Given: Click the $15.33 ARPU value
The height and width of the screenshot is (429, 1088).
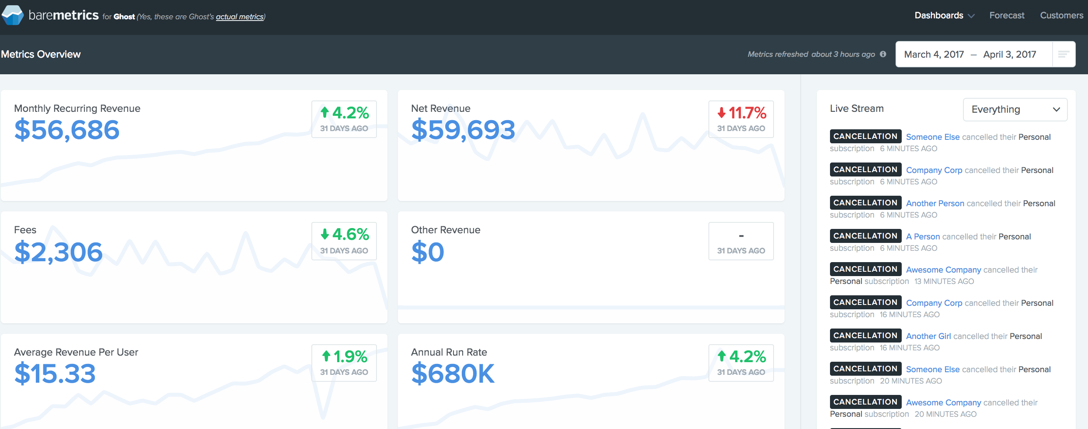Looking at the screenshot, I should [55, 374].
